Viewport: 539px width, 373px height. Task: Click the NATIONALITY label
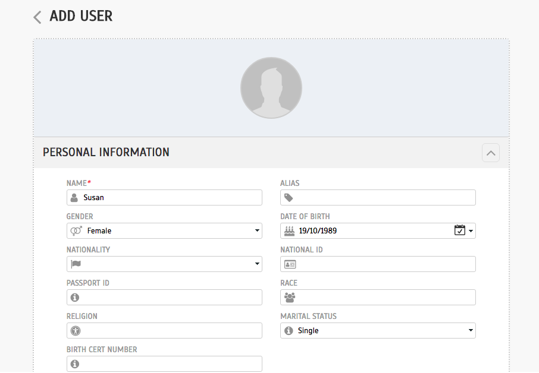coord(88,250)
